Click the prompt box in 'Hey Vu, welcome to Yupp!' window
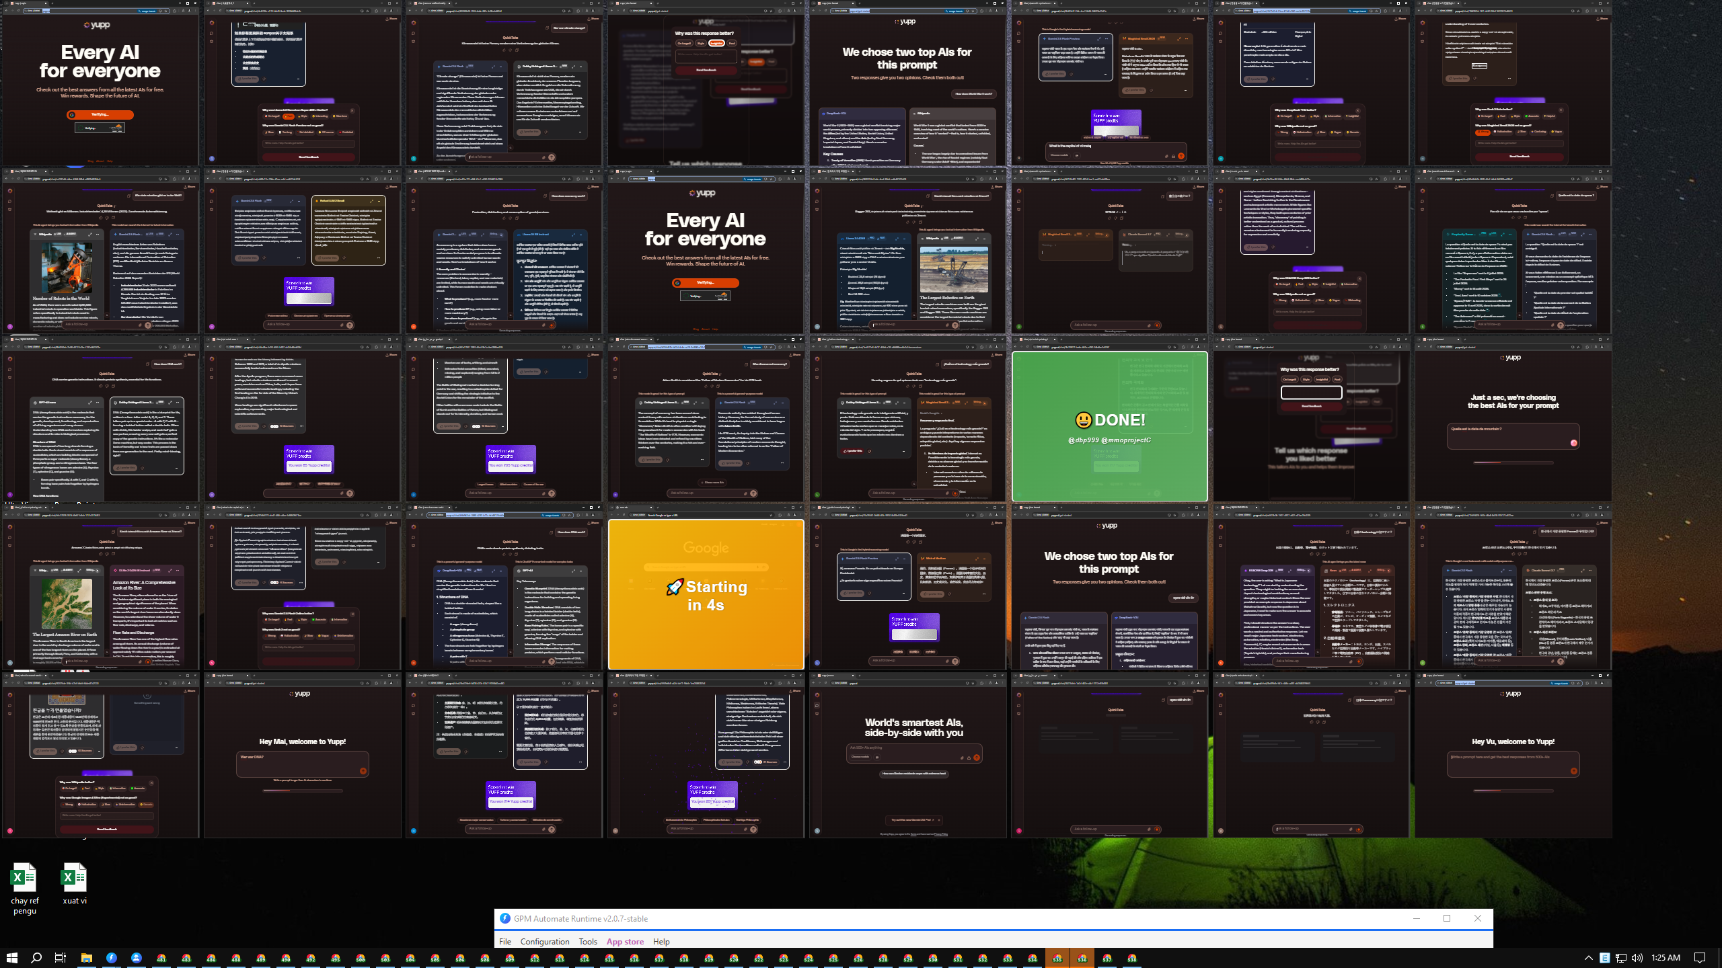1722x968 pixels. (x=1513, y=763)
